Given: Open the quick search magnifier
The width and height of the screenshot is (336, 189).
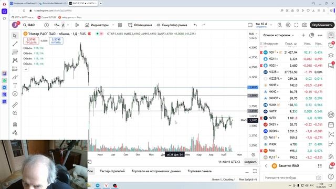Looking at the screenshot, I should tap(280, 25).
